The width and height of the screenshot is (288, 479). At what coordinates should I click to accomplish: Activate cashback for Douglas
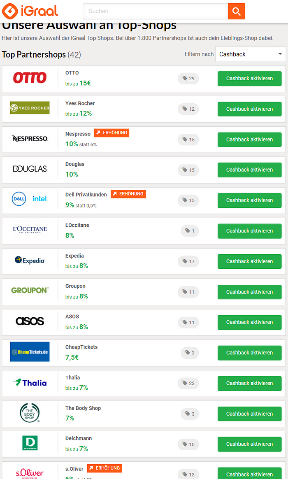(x=249, y=170)
